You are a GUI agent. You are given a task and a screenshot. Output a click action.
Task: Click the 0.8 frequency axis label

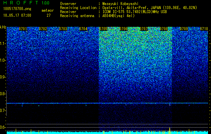click(3, 94)
